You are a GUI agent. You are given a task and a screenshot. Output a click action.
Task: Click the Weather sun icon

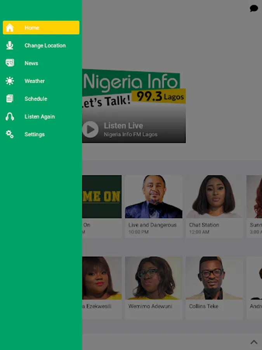click(x=10, y=81)
